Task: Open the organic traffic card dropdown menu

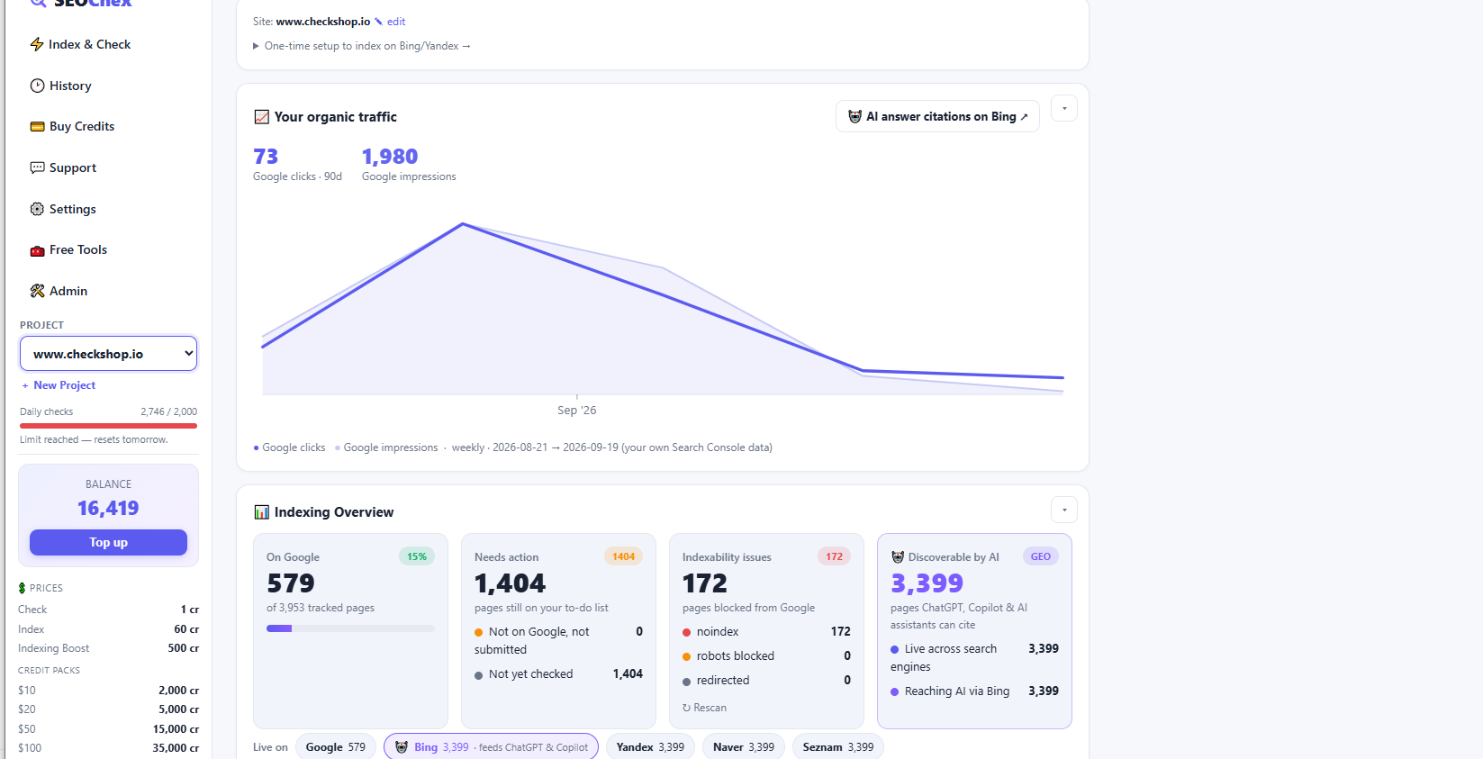Action: click(1064, 109)
